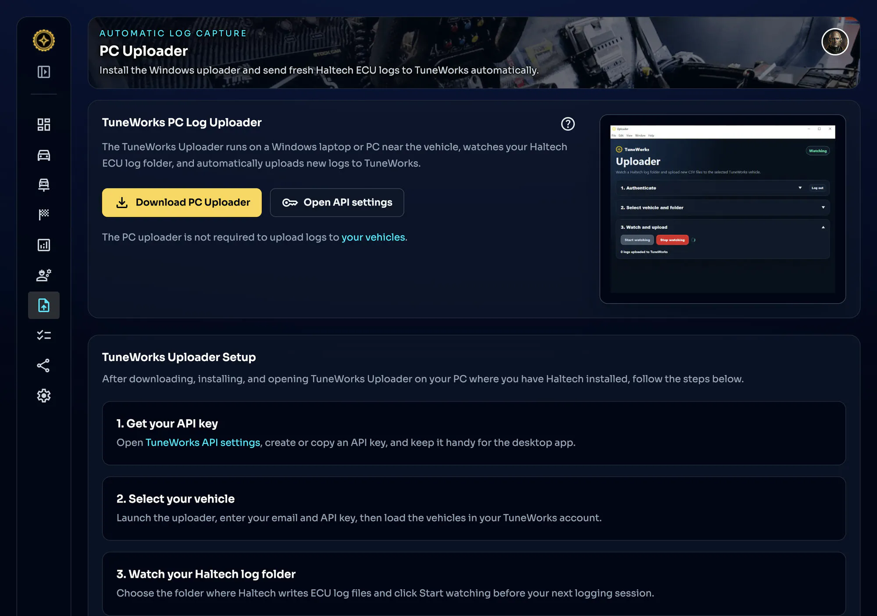The image size is (877, 616).
Task: Click the 'AUTOMATIC LOG CAPTURE' label
Action: [173, 33]
